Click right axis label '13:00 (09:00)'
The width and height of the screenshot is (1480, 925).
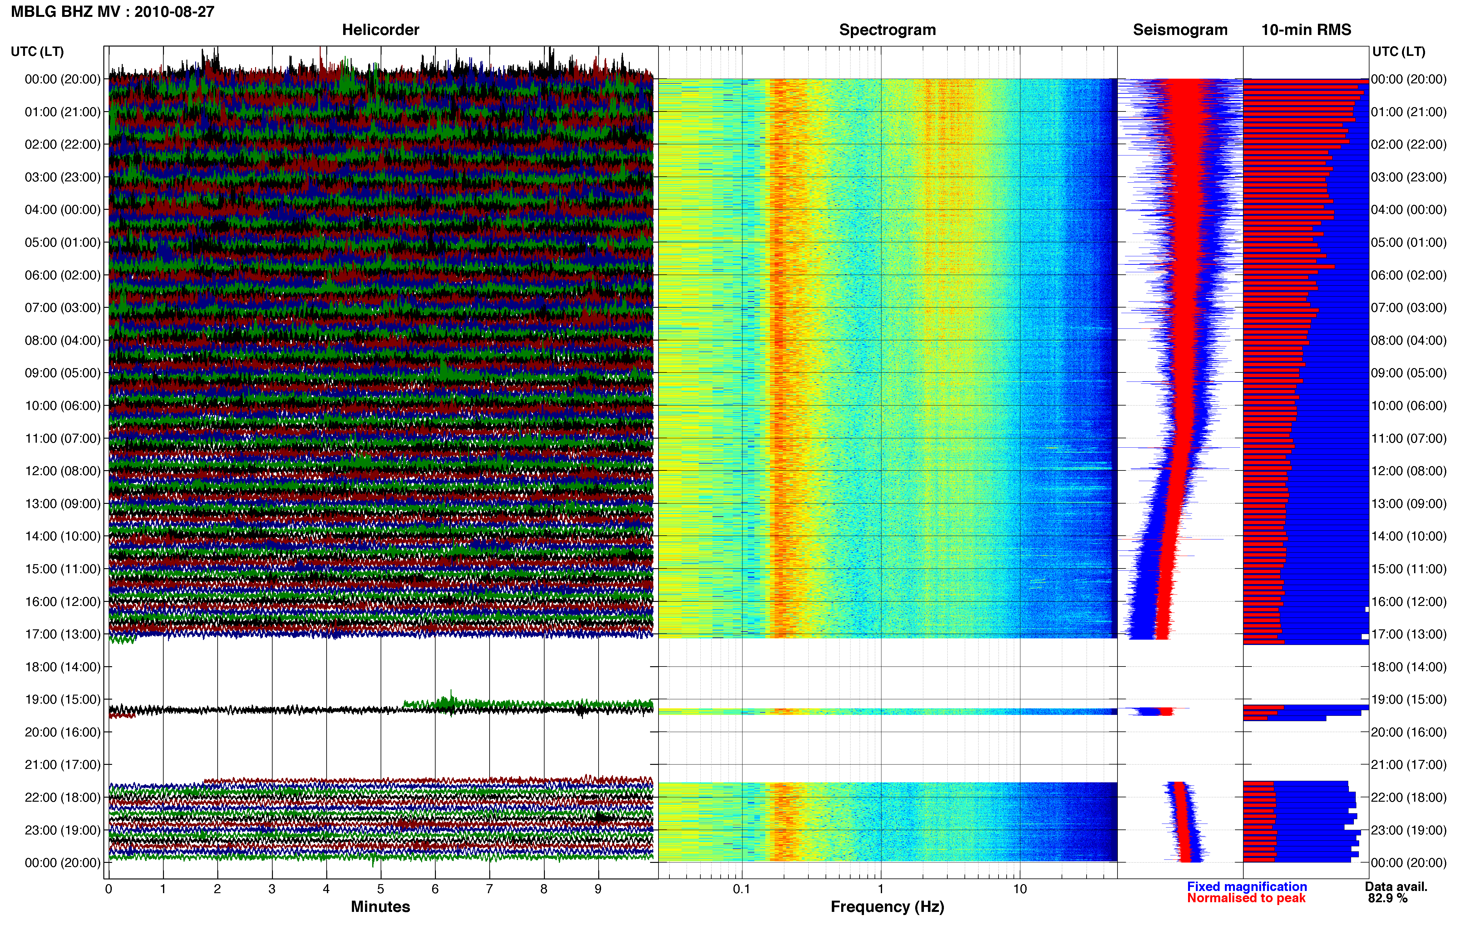(x=1409, y=504)
